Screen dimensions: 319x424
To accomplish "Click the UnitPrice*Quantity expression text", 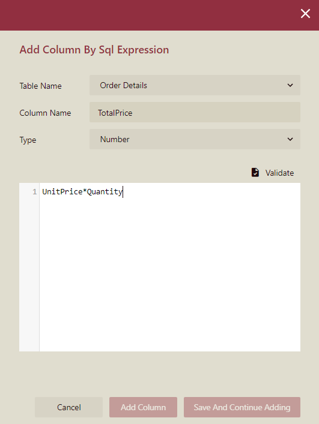I will [82, 192].
